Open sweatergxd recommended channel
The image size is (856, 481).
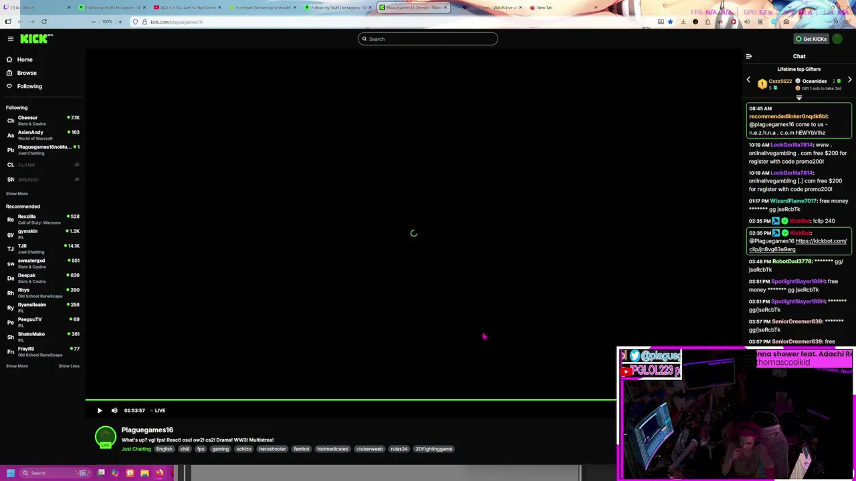click(x=43, y=263)
